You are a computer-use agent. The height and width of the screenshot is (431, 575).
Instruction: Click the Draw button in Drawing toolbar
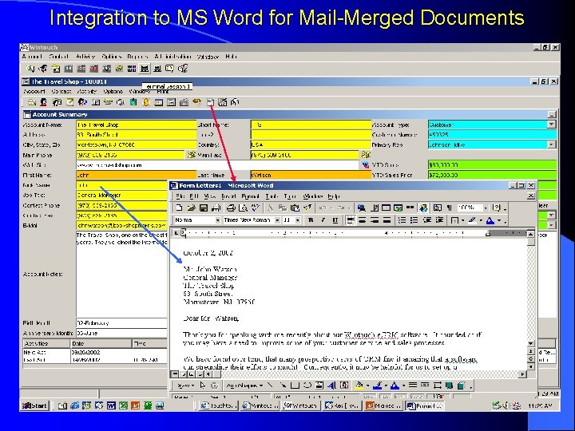184,386
